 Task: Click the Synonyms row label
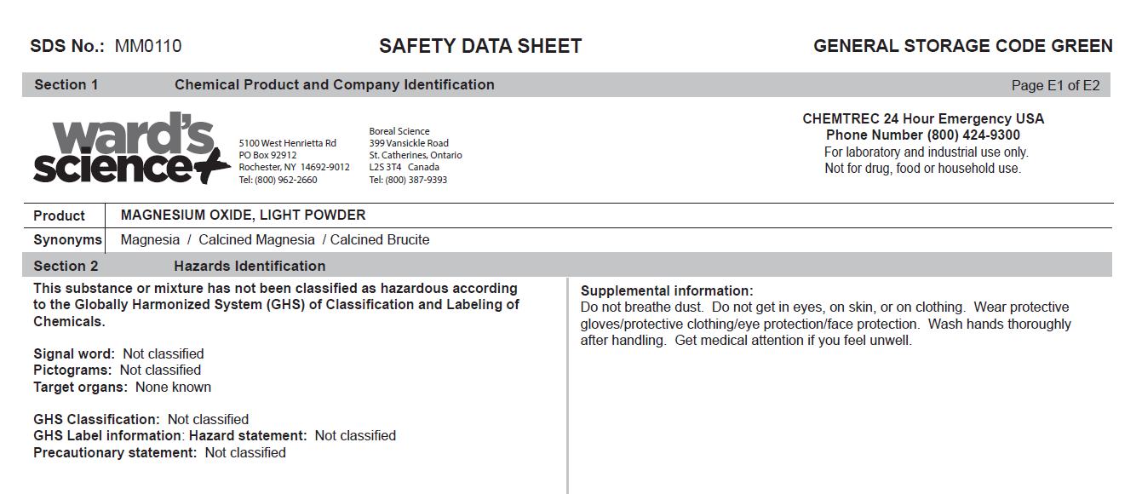(x=67, y=240)
